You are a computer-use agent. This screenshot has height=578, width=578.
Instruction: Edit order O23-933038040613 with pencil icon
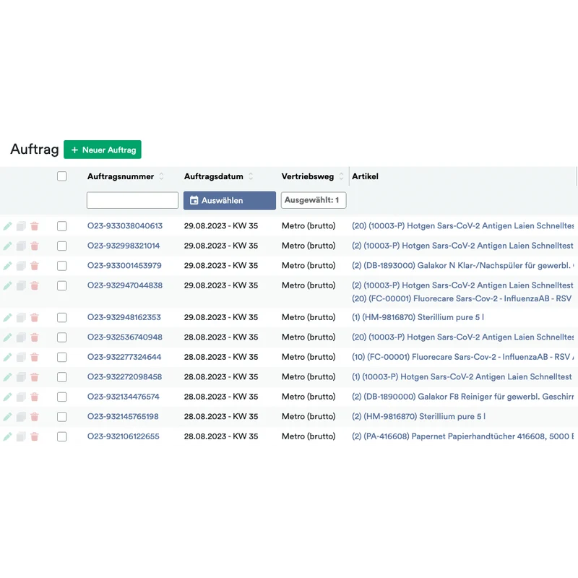pos(7,226)
